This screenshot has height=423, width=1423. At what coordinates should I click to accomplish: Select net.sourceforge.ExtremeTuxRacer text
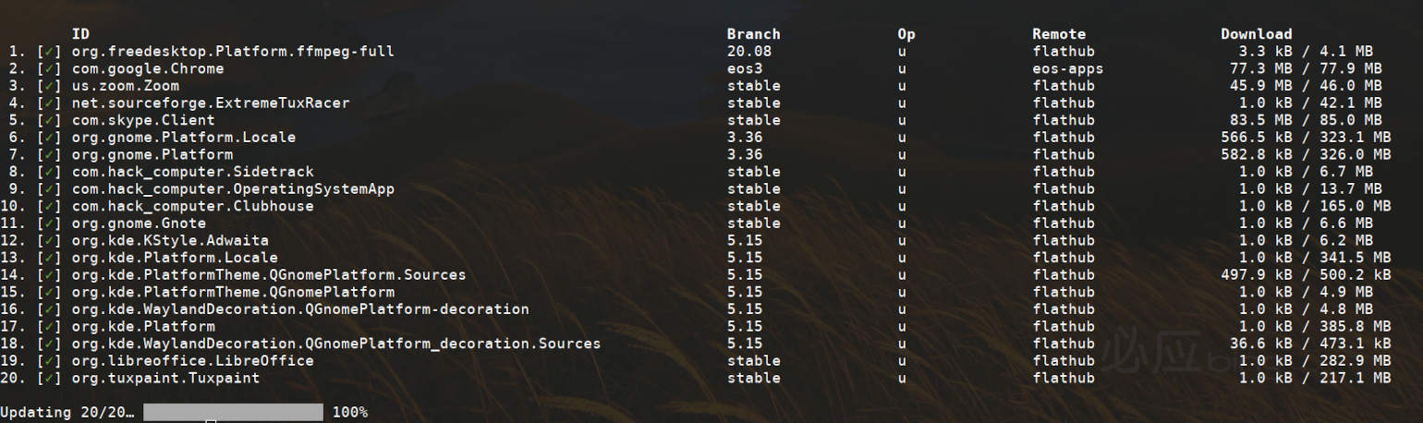pyautogui.click(x=211, y=103)
